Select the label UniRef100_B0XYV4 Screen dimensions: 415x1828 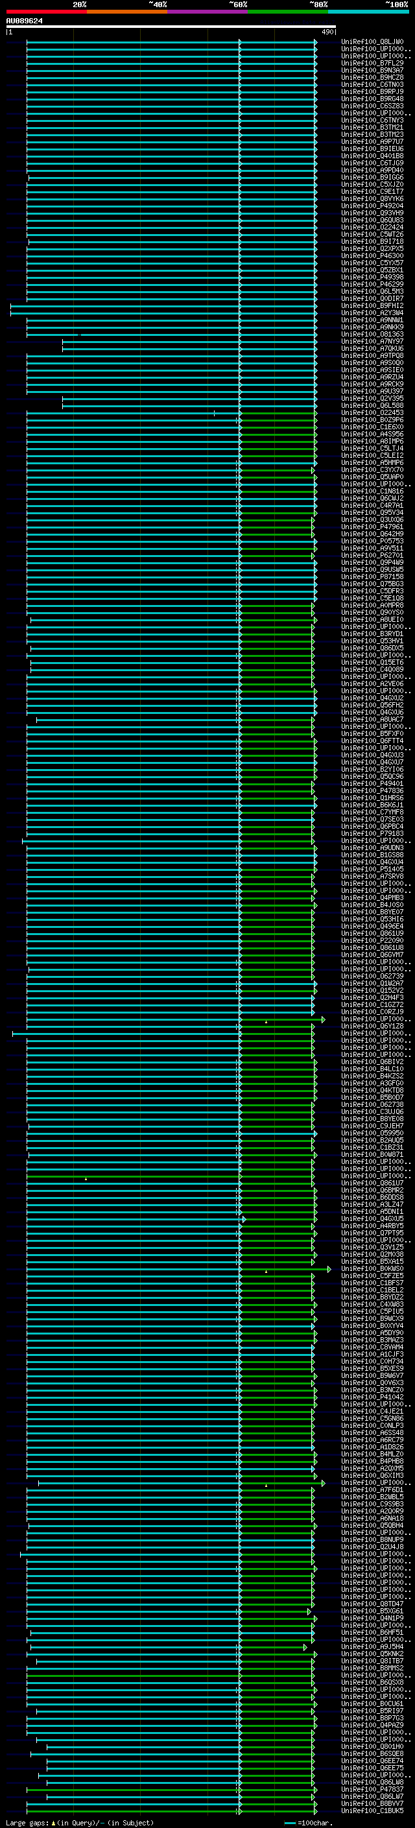pyautogui.click(x=372, y=1325)
